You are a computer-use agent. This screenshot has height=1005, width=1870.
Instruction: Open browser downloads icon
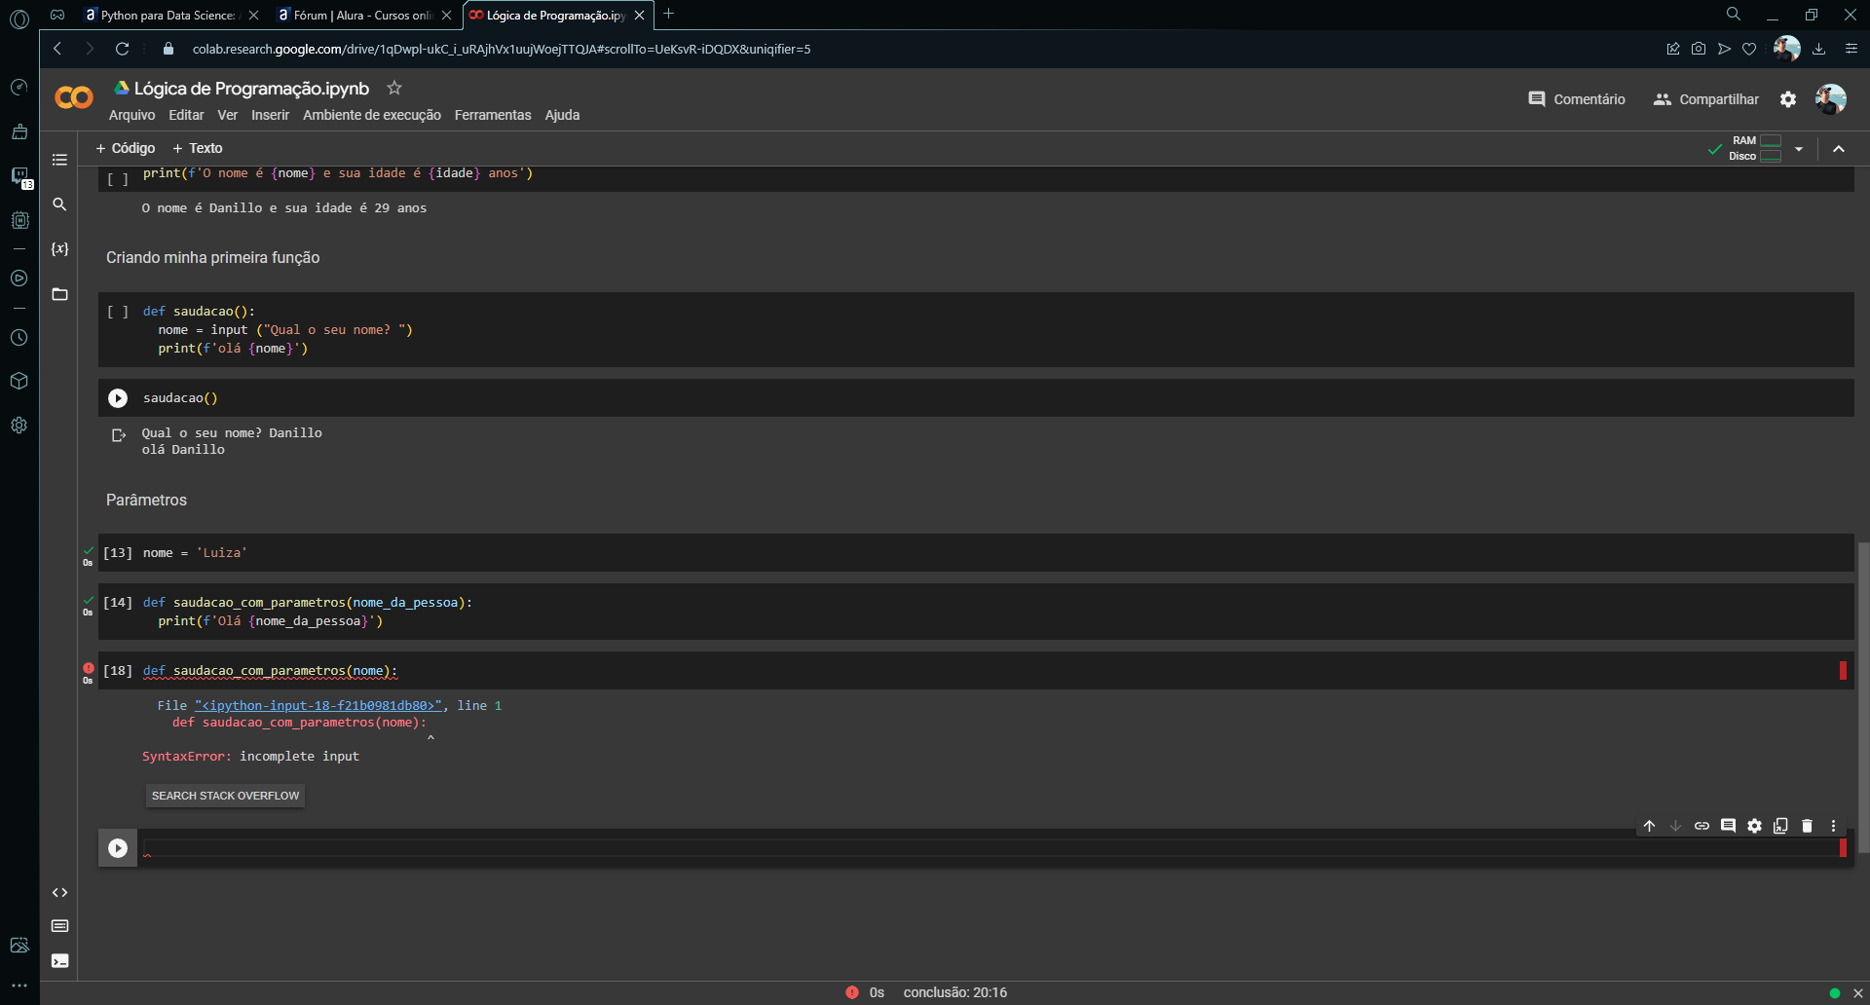click(x=1818, y=49)
